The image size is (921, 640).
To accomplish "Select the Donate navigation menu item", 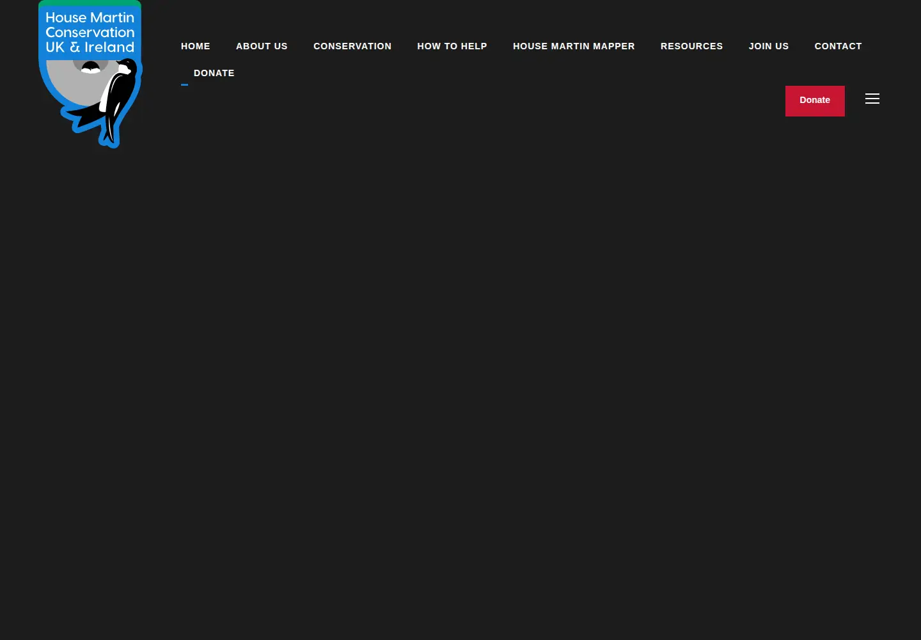I will 214,73.
